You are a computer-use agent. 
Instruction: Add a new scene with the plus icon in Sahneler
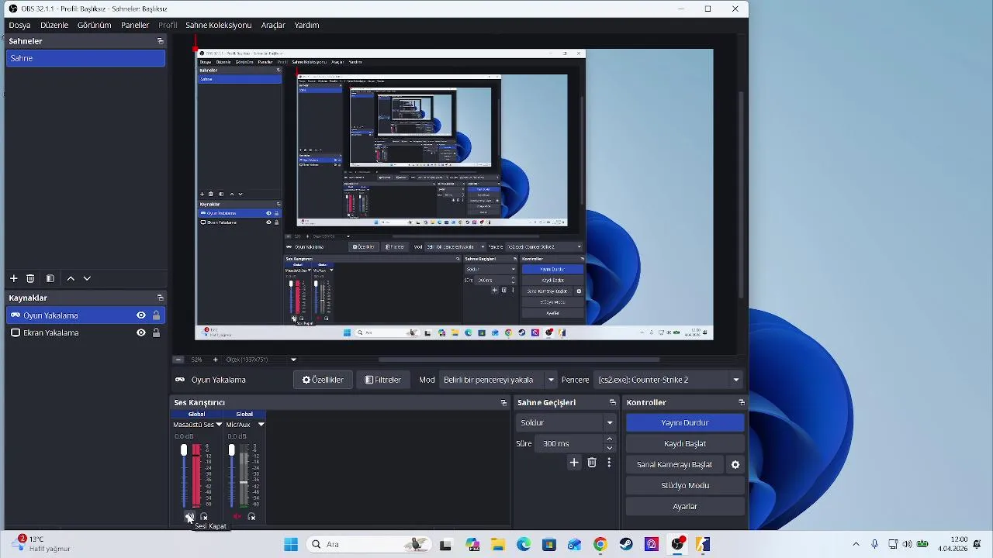coord(13,278)
